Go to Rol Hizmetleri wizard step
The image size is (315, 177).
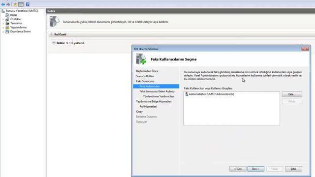tap(148, 106)
